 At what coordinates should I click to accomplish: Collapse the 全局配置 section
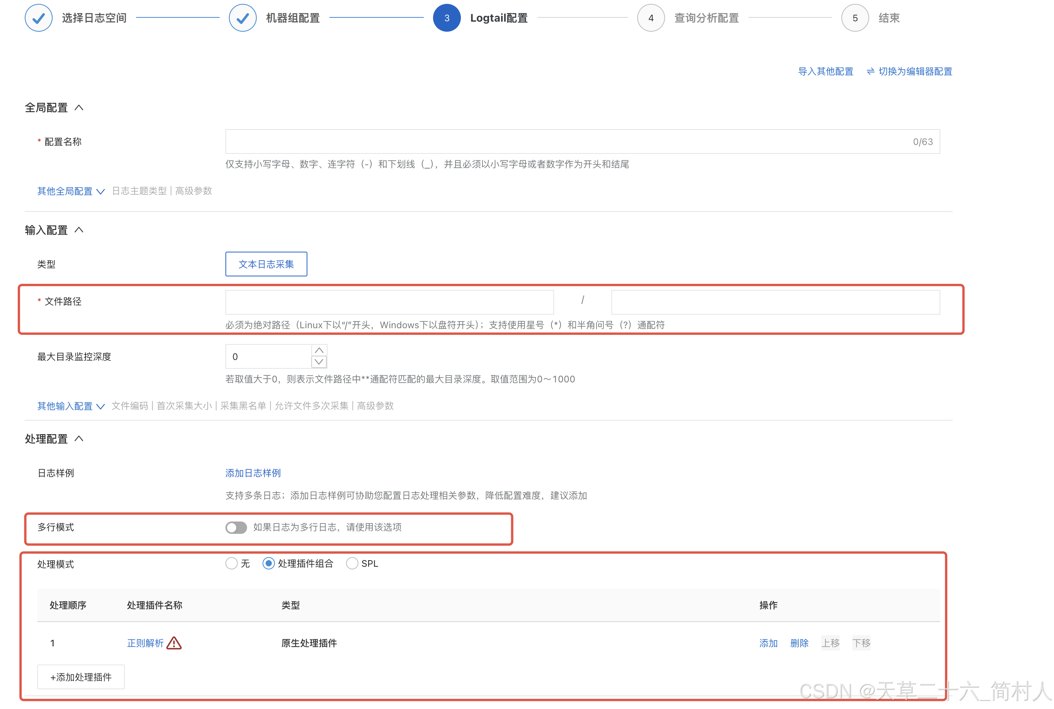point(78,107)
